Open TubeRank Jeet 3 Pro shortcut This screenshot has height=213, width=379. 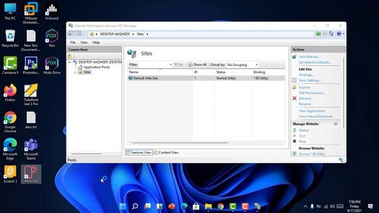coord(31,95)
